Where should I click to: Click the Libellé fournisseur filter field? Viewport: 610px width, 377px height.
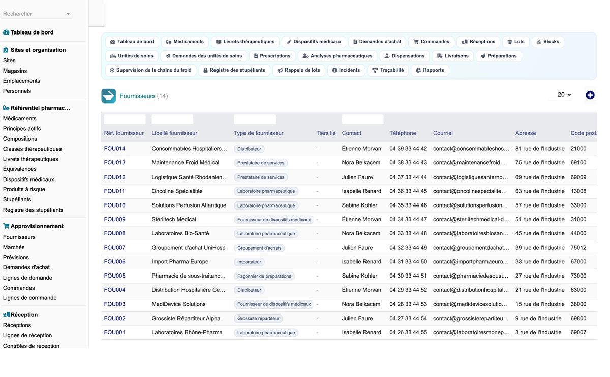click(x=172, y=119)
